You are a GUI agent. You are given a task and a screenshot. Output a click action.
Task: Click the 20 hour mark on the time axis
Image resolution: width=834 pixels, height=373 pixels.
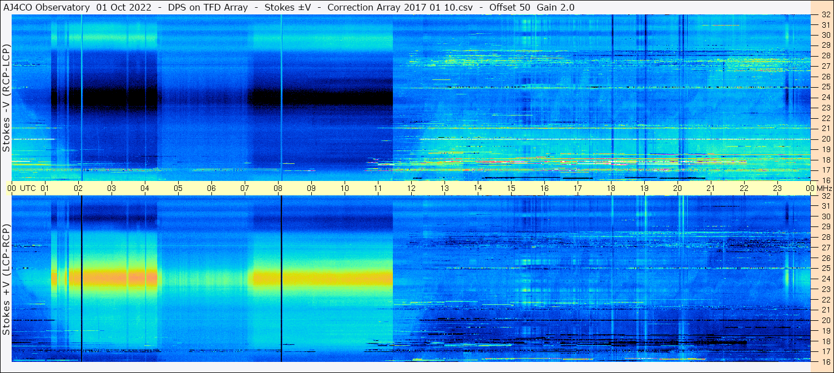[x=678, y=188]
